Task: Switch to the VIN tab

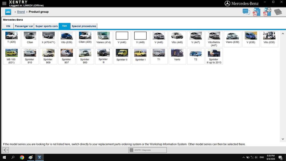Action: point(8,26)
